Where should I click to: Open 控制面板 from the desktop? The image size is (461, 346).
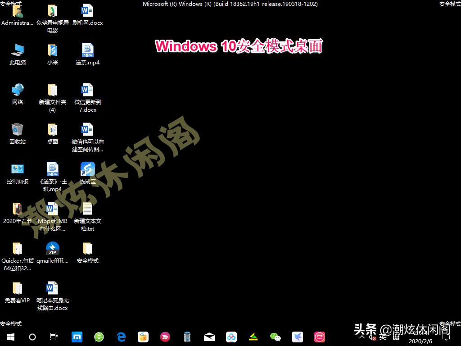pos(17,172)
